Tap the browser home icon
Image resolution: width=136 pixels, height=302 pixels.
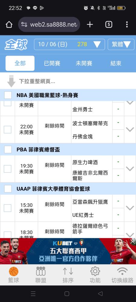(x=9, y=25)
